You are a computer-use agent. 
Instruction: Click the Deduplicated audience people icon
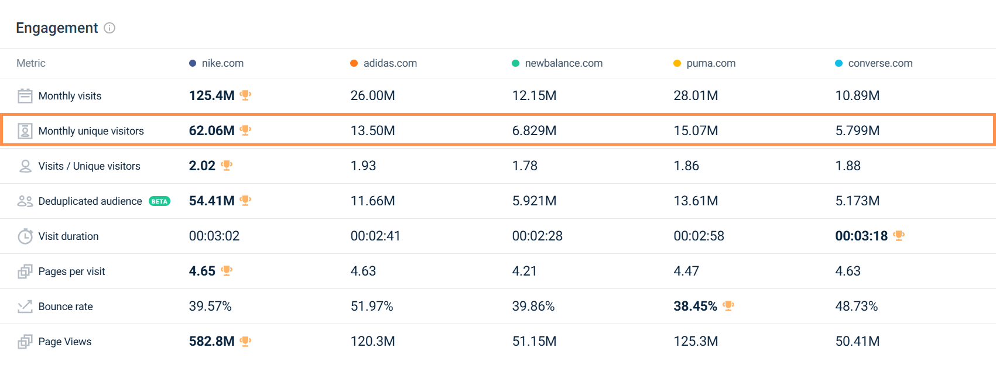[25, 201]
